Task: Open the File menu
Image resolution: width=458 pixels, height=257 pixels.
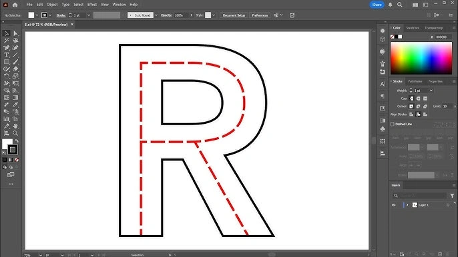Action: [29, 5]
